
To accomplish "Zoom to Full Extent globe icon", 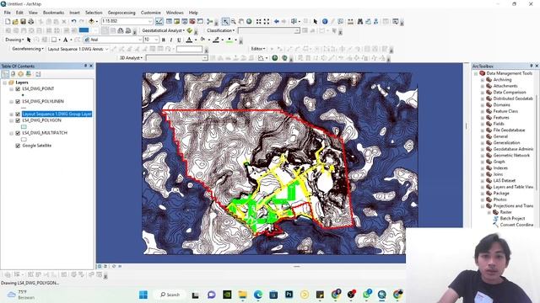I will coord(249,22).
